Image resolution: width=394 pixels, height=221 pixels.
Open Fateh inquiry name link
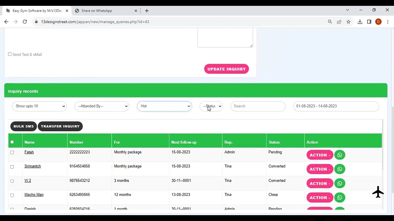[x=29, y=152]
